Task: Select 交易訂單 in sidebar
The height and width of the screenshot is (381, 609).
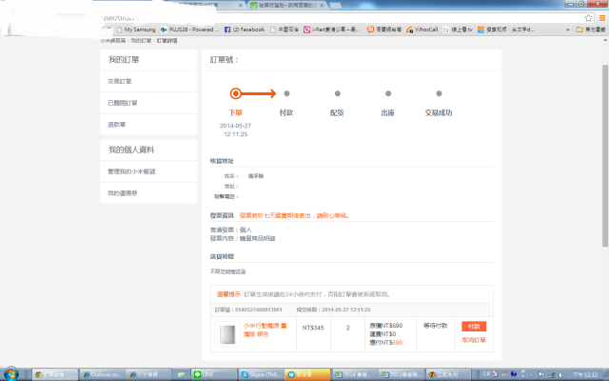Action: point(148,81)
